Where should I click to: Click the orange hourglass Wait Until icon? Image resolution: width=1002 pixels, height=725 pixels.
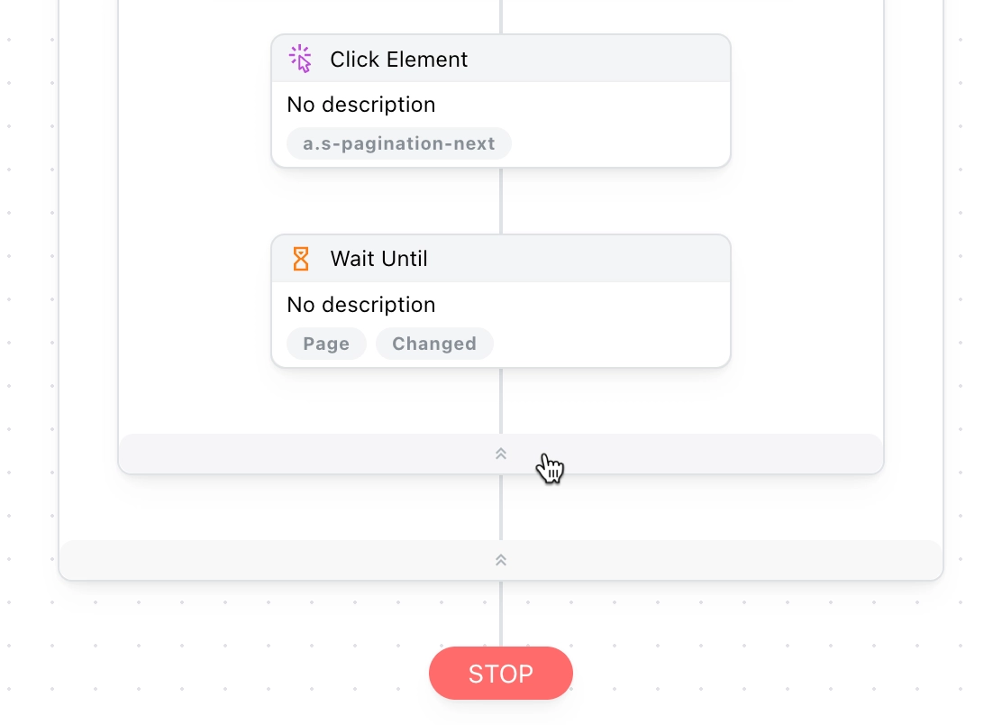300,259
